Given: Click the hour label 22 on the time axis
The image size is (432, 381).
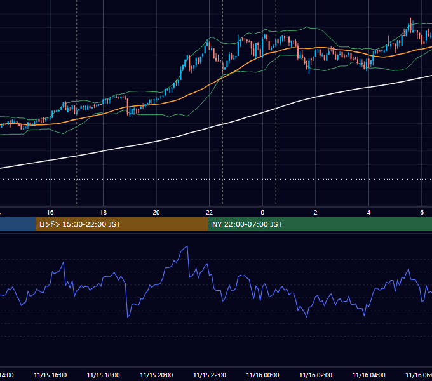Looking at the screenshot, I should (210, 213).
